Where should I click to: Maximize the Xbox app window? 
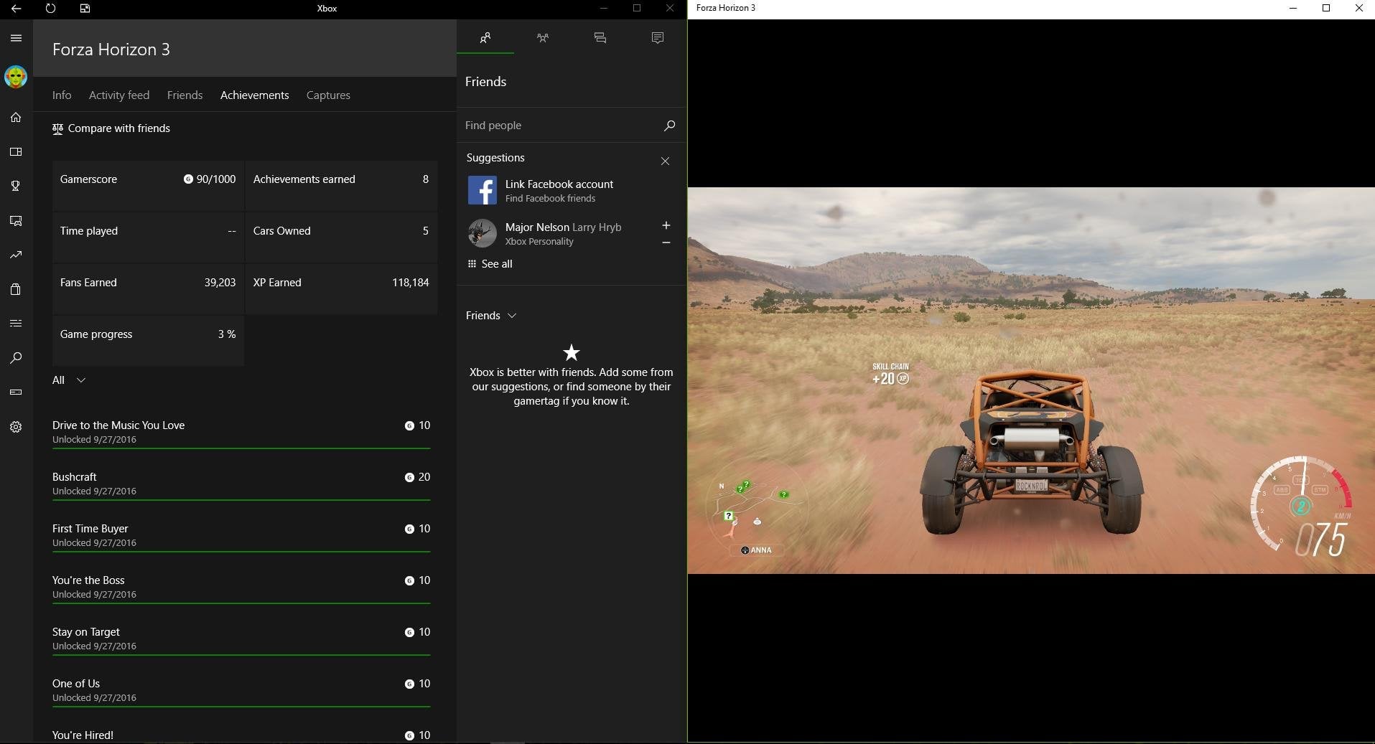click(637, 9)
